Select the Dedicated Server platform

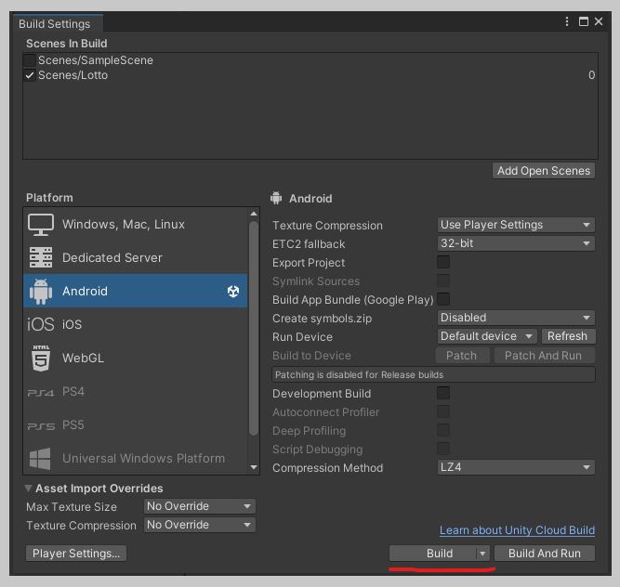135,257
